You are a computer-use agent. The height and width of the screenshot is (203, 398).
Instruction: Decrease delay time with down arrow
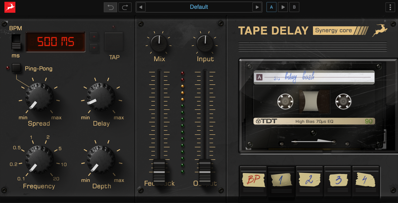pyautogui.click(x=94, y=48)
